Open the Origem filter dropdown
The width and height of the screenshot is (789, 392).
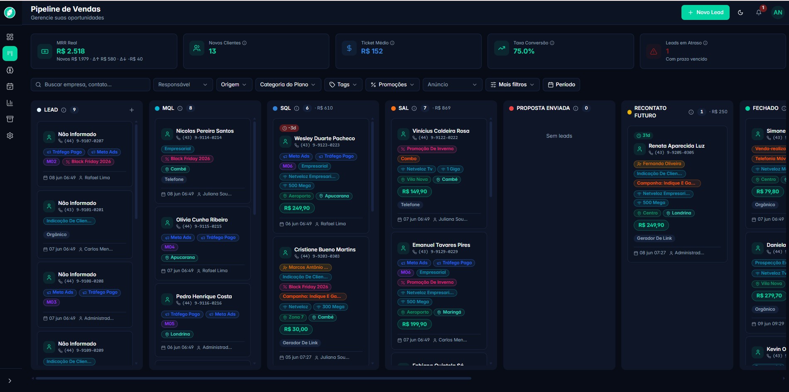(x=234, y=85)
